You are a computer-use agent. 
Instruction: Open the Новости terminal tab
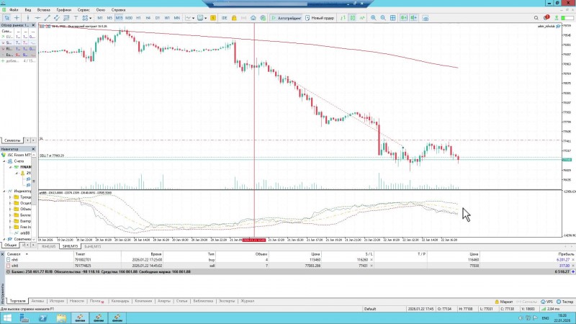(77, 301)
